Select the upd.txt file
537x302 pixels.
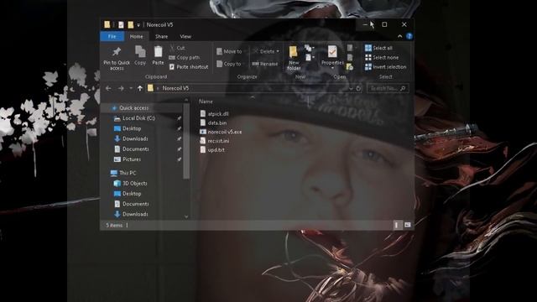click(x=212, y=149)
